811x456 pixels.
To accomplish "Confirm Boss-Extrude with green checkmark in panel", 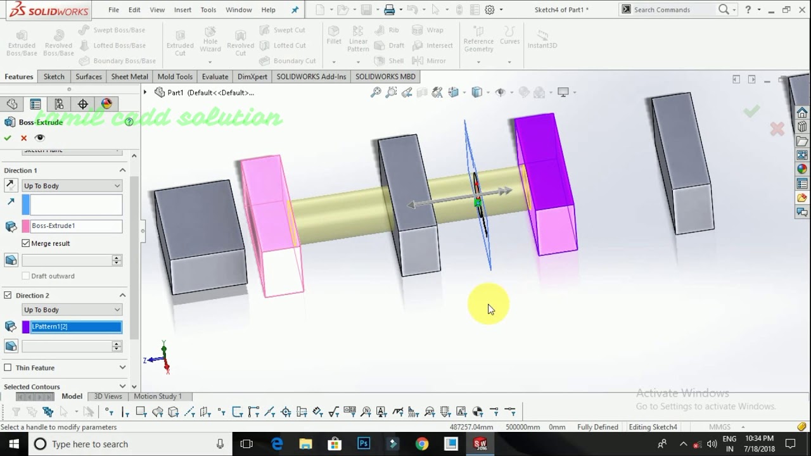I will [x=8, y=137].
